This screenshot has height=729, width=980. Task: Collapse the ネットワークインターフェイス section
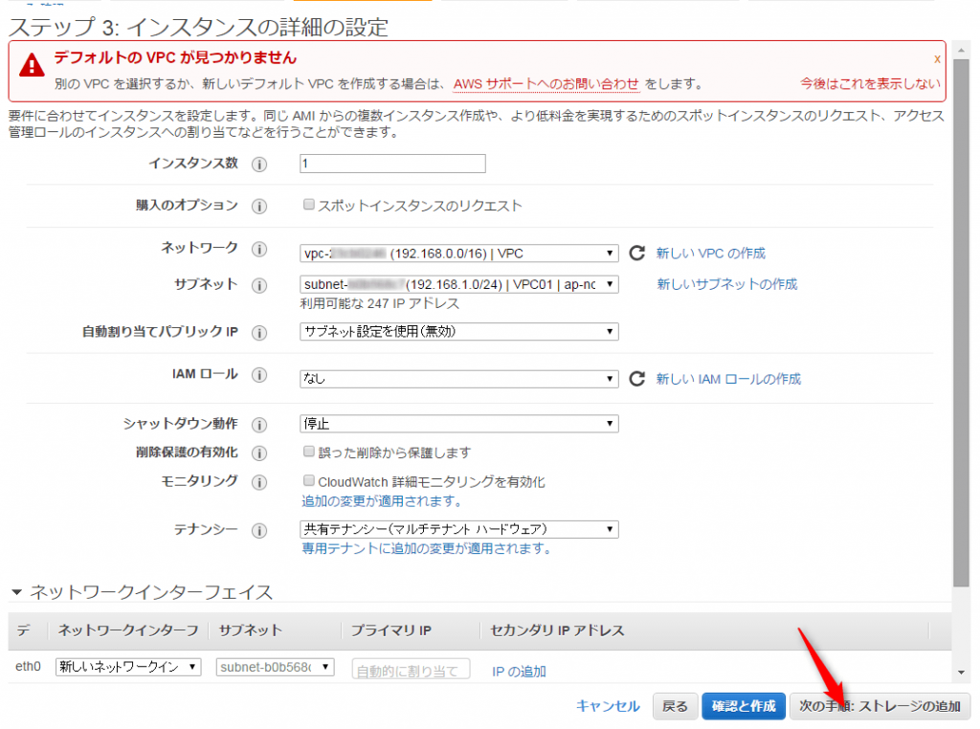[x=16, y=592]
